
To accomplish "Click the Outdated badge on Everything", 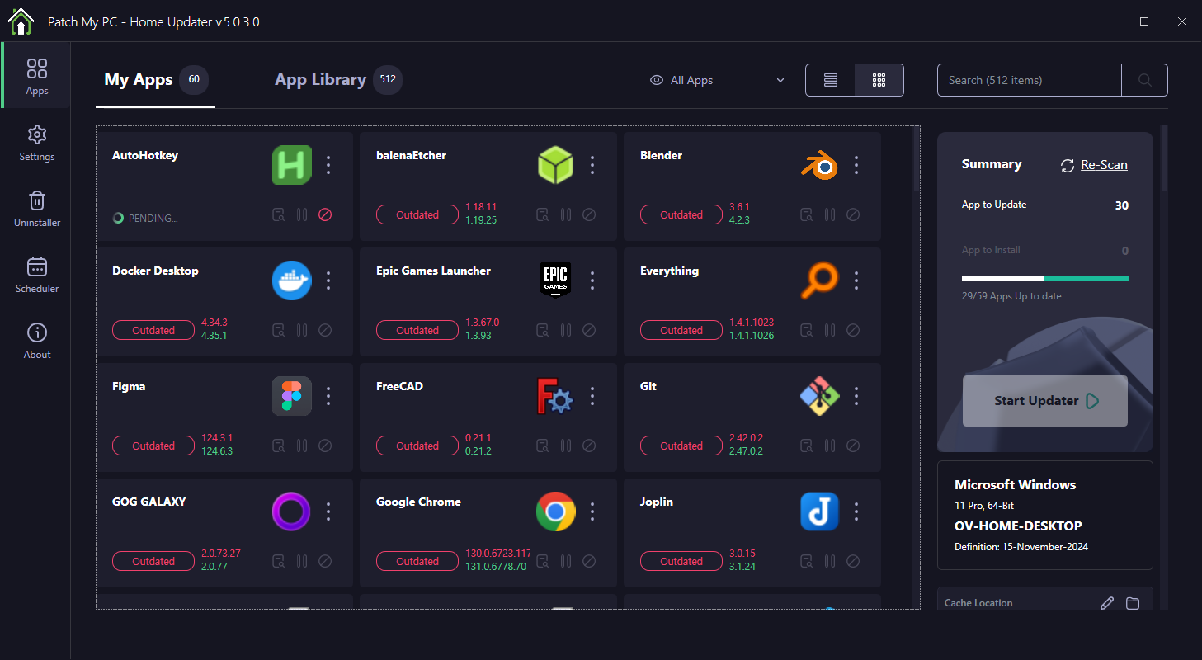I will [x=681, y=330].
